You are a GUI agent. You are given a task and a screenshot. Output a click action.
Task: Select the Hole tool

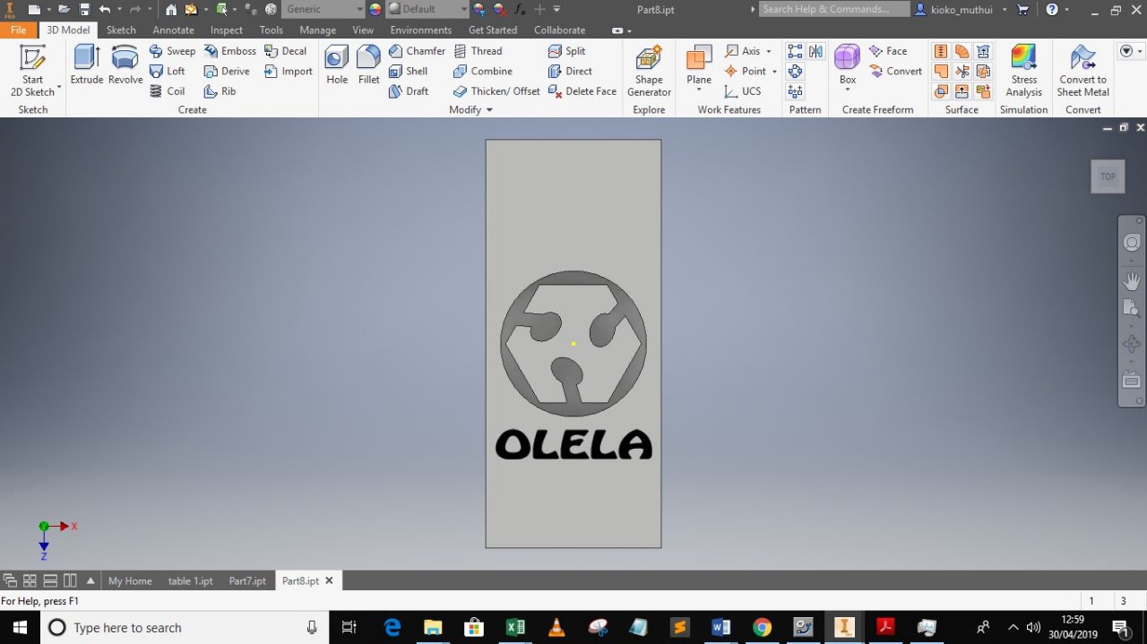[x=337, y=64]
